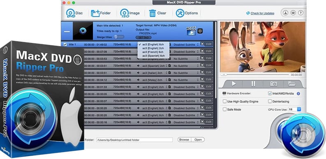This screenshot has width=326, height=159.
Task: Take a snapshot with the camera icon
Action: [273, 84]
